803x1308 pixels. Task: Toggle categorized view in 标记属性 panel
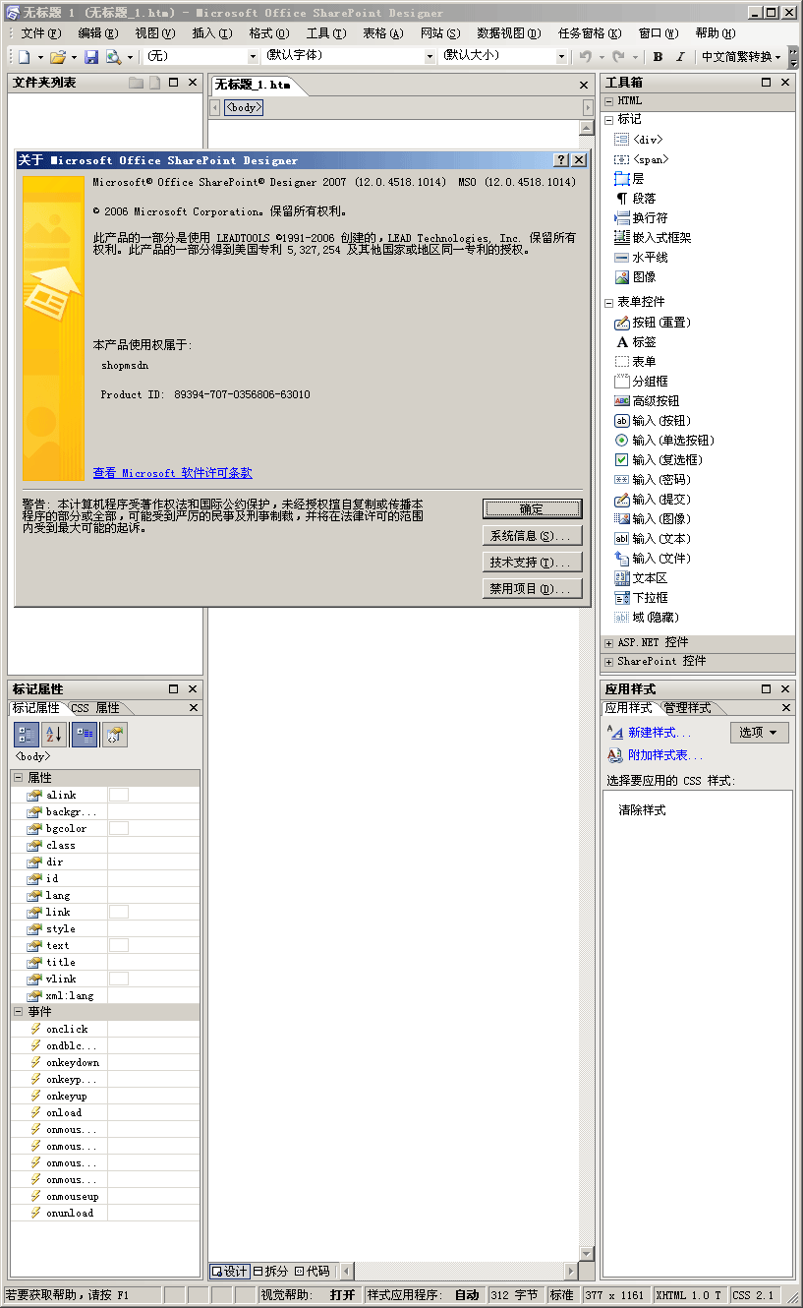27,735
